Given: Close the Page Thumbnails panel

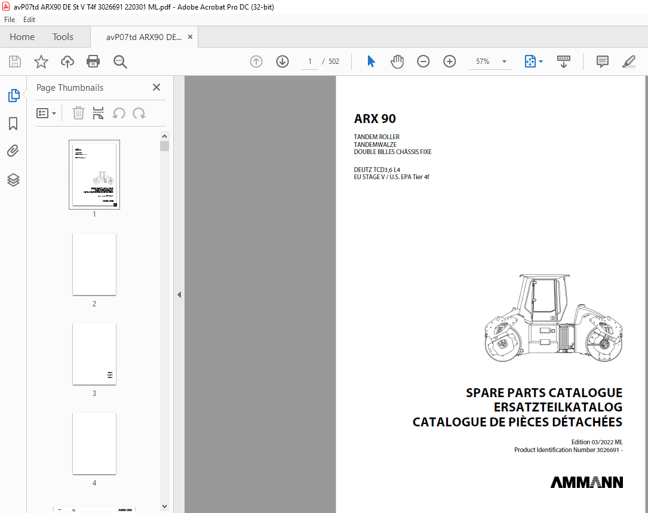Looking at the screenshot, I should [156, 87].
